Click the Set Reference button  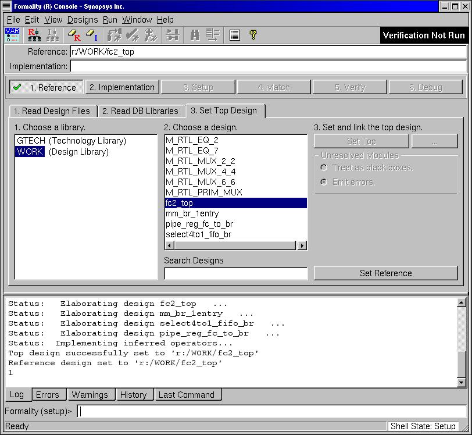[x=385, y=273]
